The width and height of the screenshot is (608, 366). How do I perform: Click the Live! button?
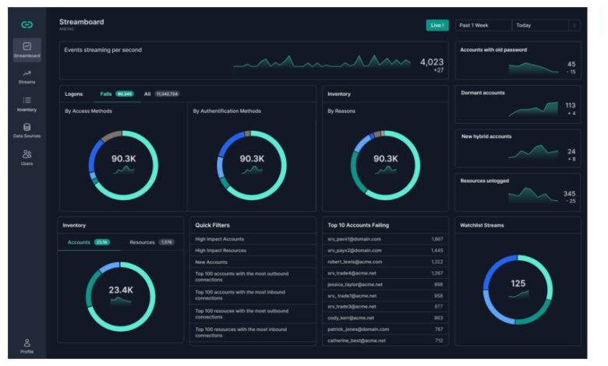click(437, 25)
